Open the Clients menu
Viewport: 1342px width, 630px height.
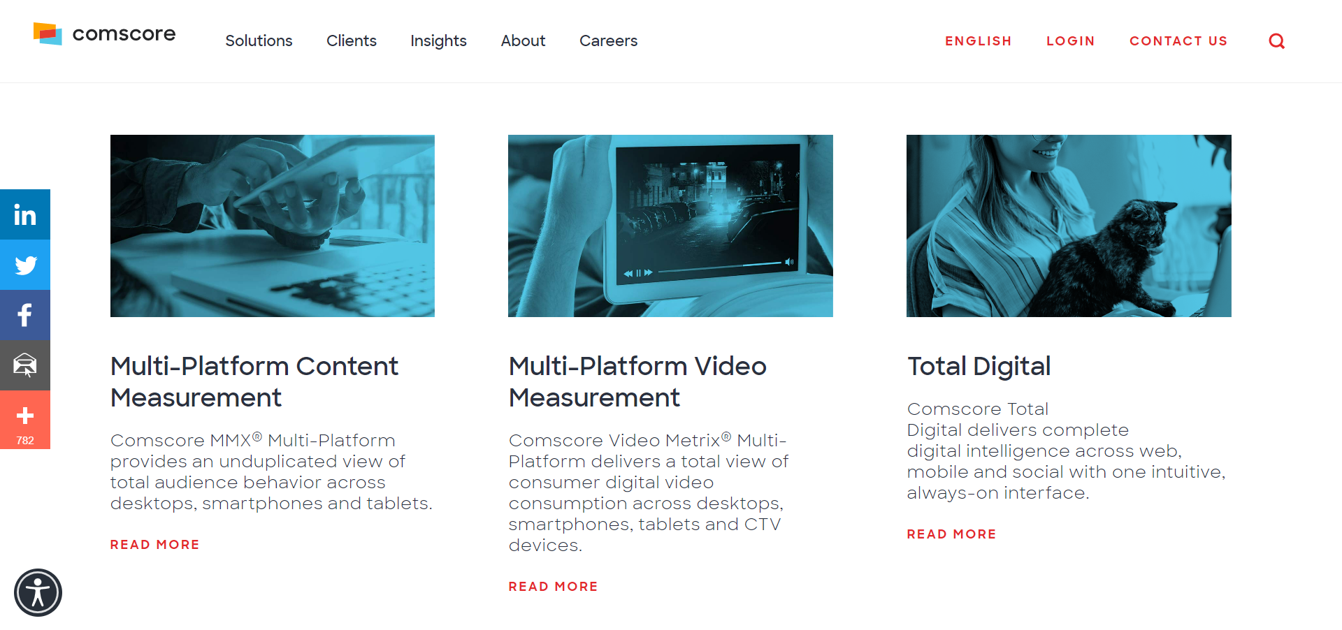(352, 41)
